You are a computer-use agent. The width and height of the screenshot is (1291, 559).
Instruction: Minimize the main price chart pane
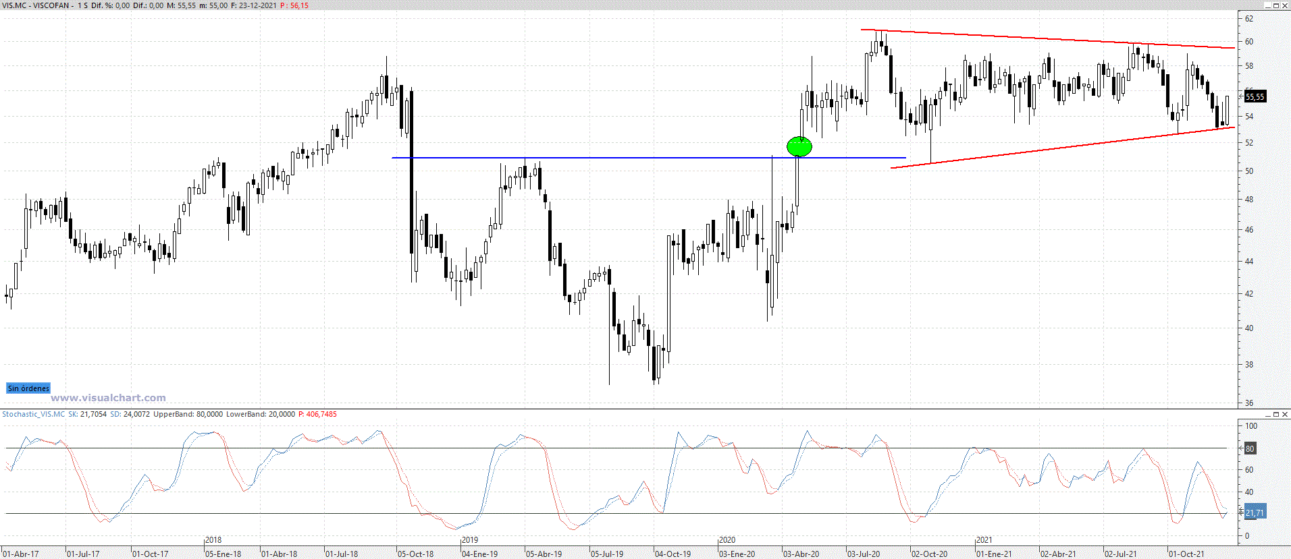(x=1267, y=5)
